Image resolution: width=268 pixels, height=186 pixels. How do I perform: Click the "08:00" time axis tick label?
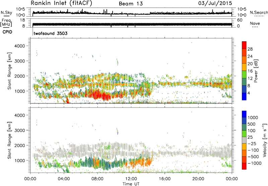tap(97, 179)
